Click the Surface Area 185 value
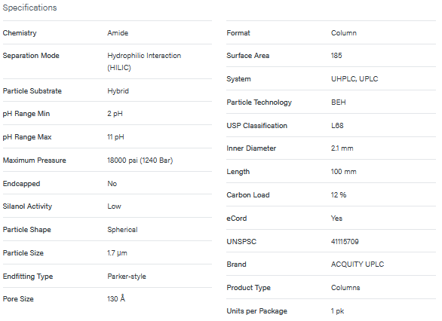The width and height of the screenshot is (442, 321). 336,56
